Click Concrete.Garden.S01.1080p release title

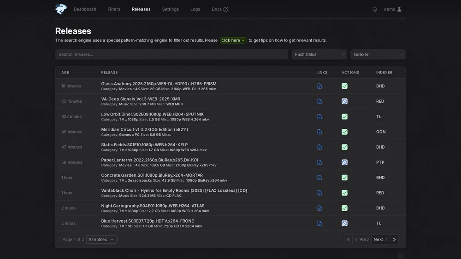click(x=152, y=175)
